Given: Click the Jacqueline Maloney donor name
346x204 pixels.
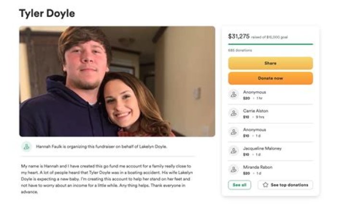Looking at the screenshot, I should [262, 148].
